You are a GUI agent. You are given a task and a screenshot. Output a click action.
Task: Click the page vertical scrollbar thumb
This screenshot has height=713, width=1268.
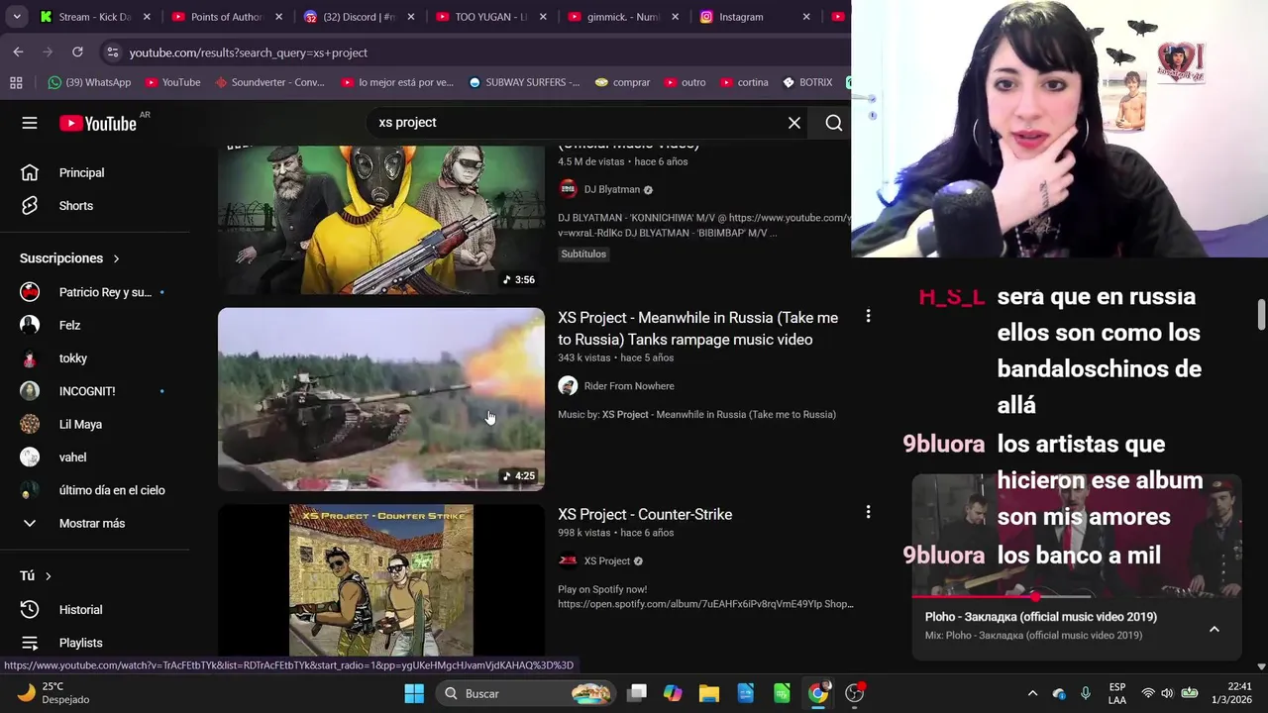pos(1261,313)
